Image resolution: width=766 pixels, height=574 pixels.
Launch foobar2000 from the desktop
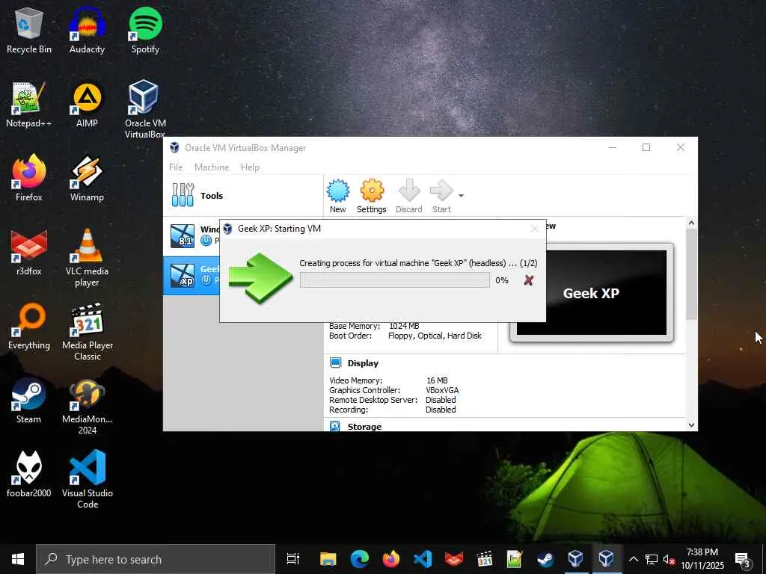click(x=29, y=475)
